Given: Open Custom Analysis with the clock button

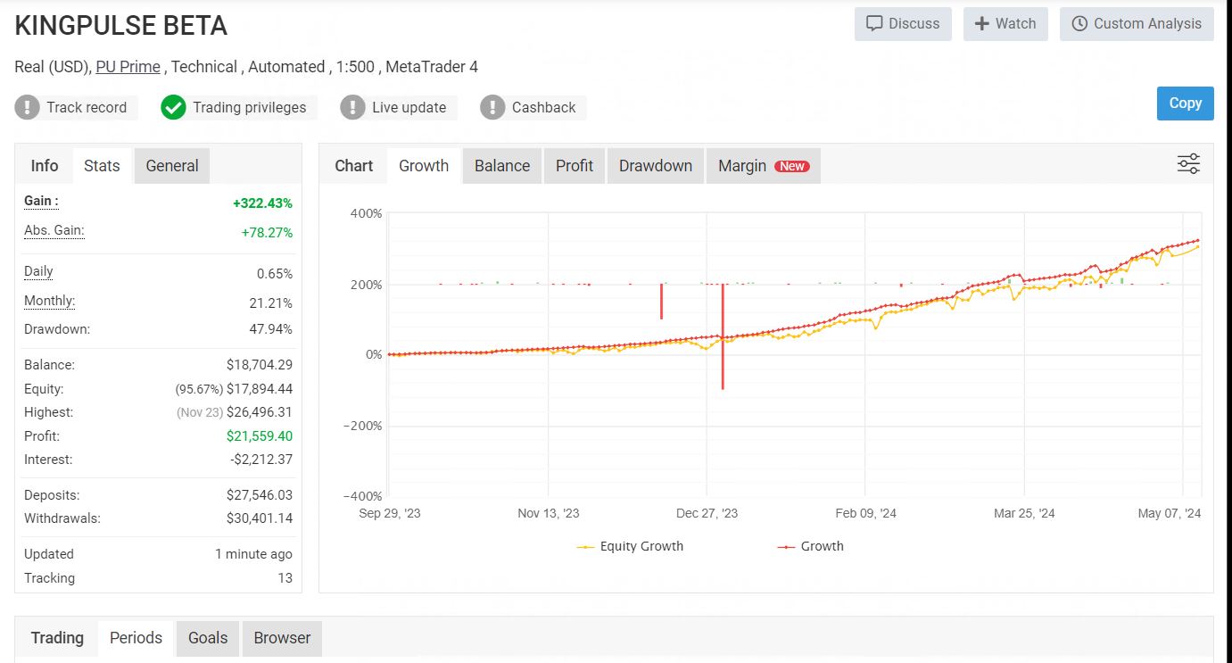Looking at the screenshot, I should (1137, 24).
